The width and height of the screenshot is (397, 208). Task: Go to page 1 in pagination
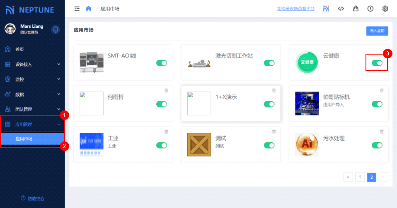pos(360,177)
